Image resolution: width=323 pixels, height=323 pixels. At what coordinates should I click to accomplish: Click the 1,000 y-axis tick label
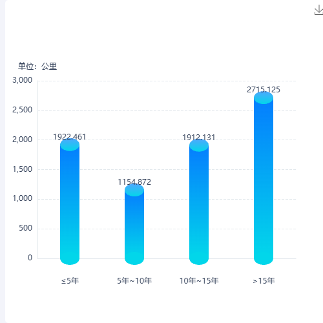[x=22, y=198]
